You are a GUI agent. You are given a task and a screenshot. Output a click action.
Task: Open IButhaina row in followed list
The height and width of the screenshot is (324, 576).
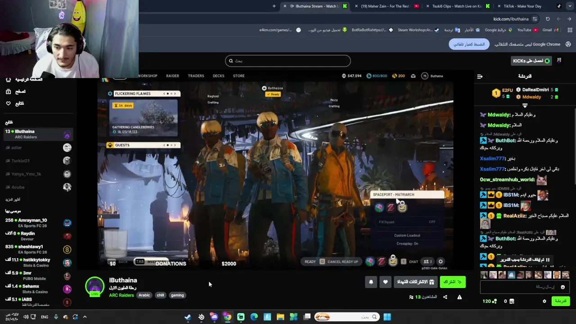click(x=38, y=134)
